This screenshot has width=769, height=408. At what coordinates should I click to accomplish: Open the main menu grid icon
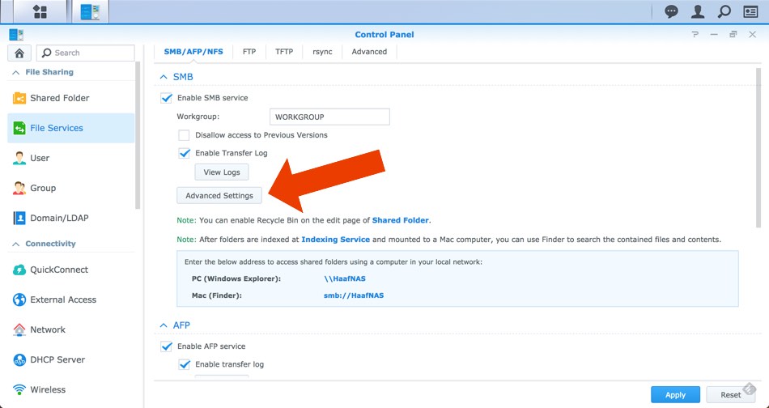[39, 11]
